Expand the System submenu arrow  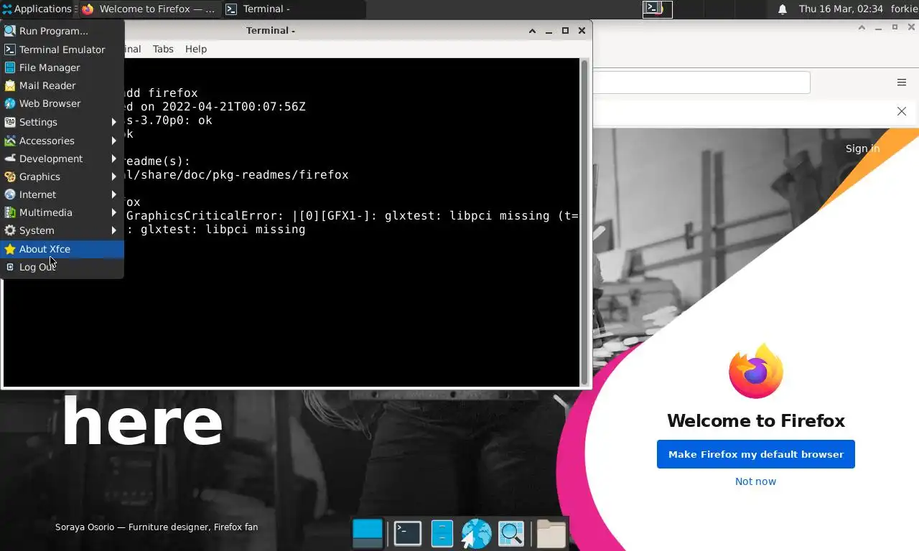click(113, 230)
